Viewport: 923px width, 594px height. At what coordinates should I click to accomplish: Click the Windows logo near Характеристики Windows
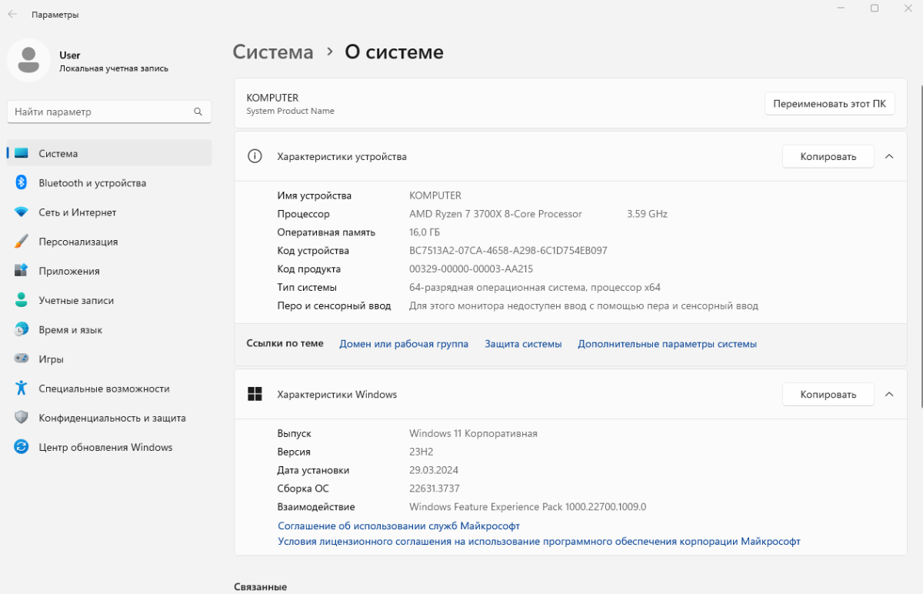coord(255,394)
